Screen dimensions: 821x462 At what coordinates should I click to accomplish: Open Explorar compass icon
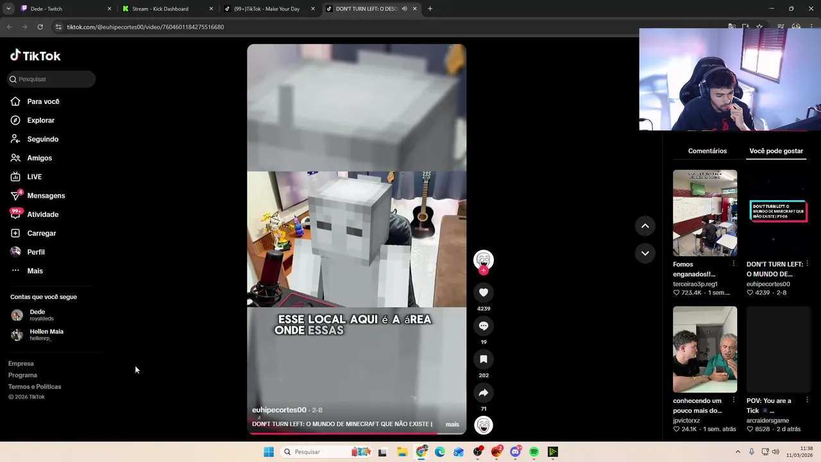(x=15, y=120)
